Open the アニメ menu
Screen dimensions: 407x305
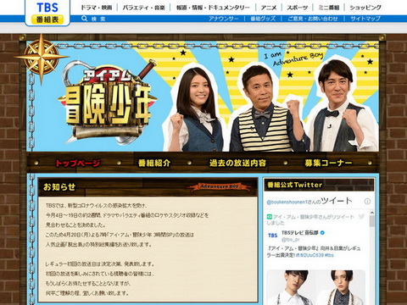[269, 8]
